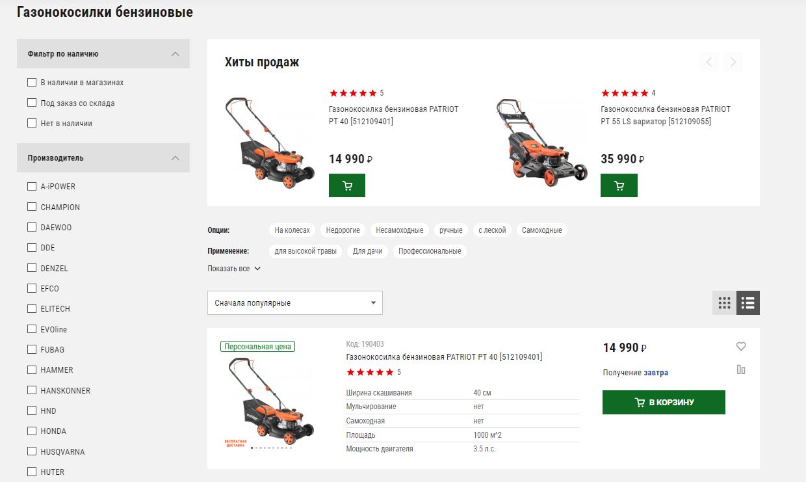Apply 'Несамоходные' option tag
This screenshot has height=482, width=806.
click(400, 230)
